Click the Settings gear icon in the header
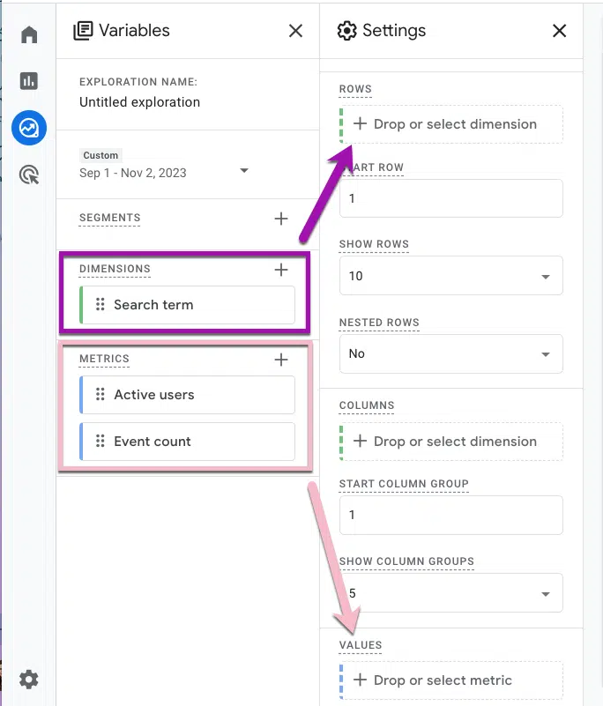Screen dimensions: 603x706 [x=346, y=31]
